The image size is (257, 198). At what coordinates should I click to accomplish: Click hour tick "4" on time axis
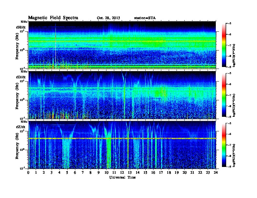point(59,173)
